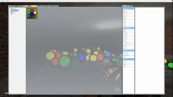
Task: Choose the Paint tool
Action: (x=129, y=65)
